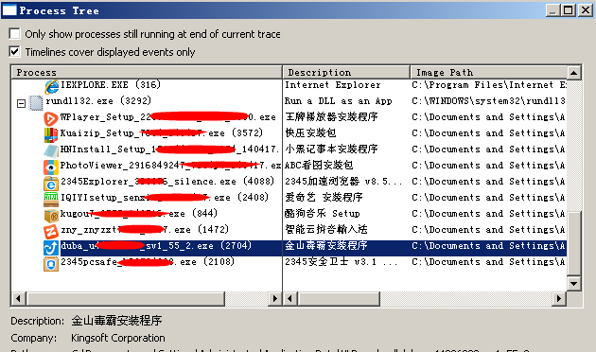The width and height of the screenshot is (596, 352).
Task: Click the IQIYIsetup process icon
Action: point(51,200)
